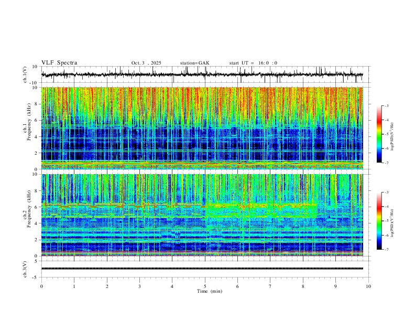Click the "3" tick on the time axis
The image size is (415, 321).
[x=139, y=286]
